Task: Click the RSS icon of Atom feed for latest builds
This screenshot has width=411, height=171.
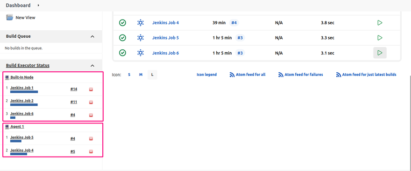Action: pos(339,75)
